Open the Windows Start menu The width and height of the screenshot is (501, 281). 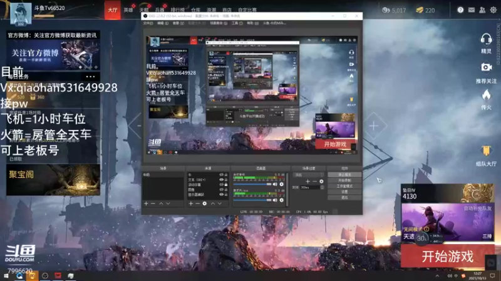click(x=6, y=276)
